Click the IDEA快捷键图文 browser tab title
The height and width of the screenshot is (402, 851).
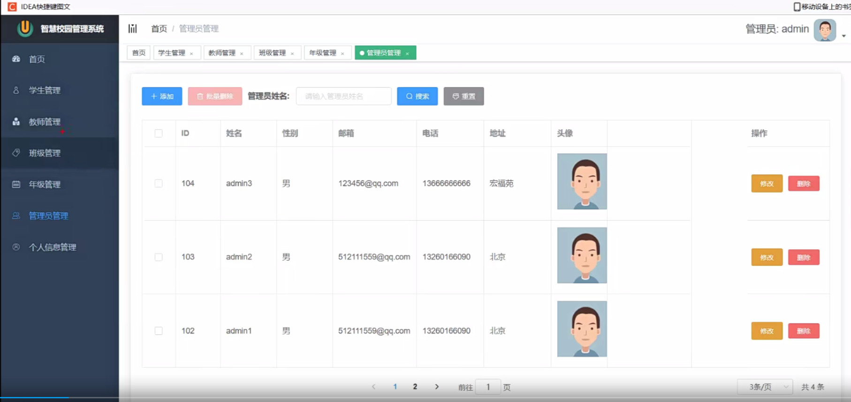(x=46, y=7)
